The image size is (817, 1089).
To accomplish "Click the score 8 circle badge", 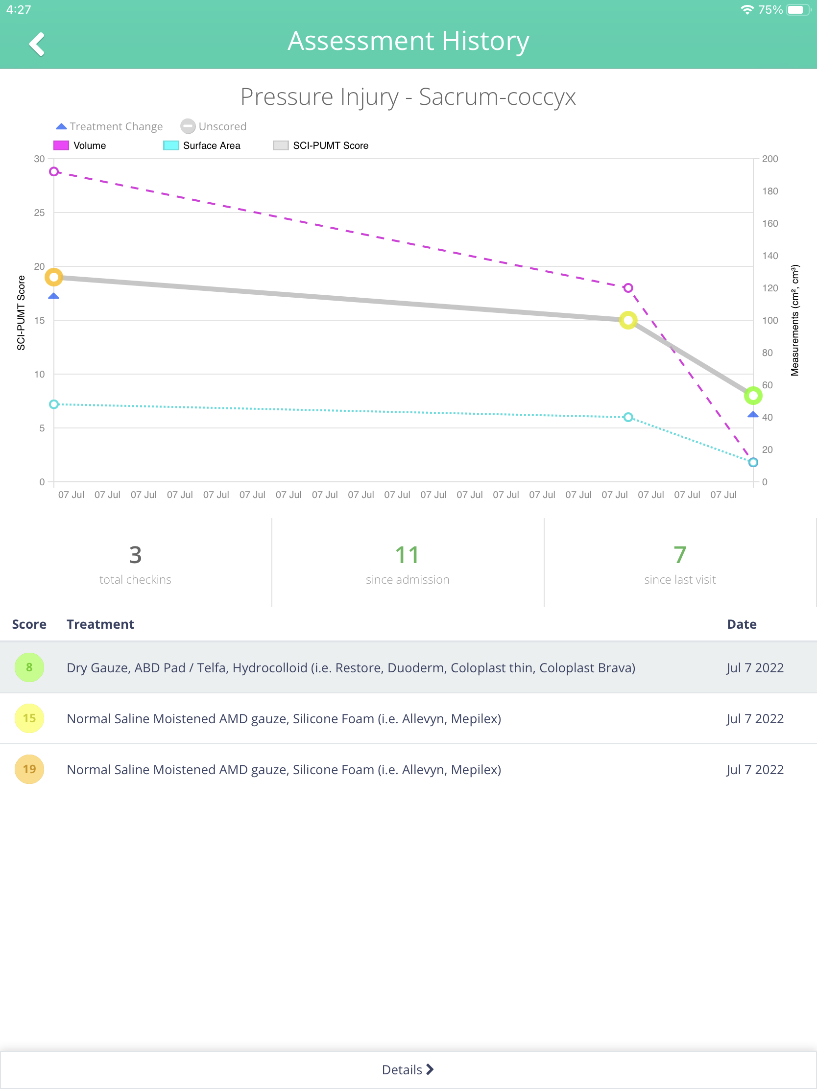I will (29, 667).
